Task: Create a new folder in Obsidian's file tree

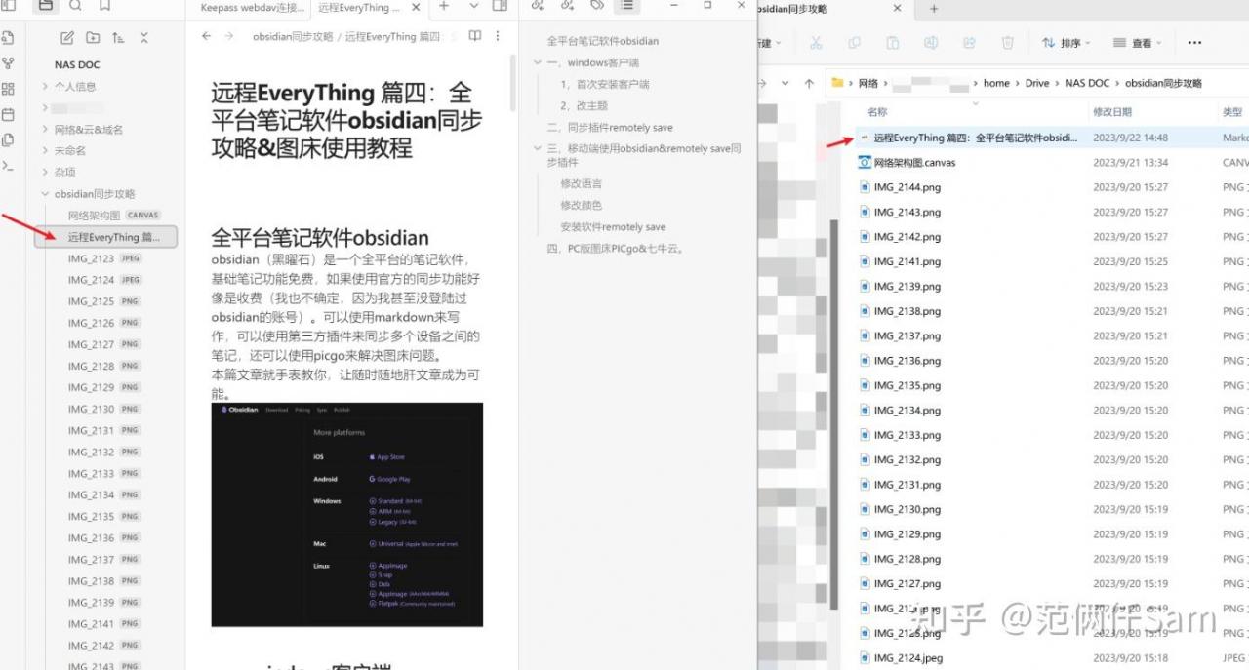Action: click(x=93, y=38)
